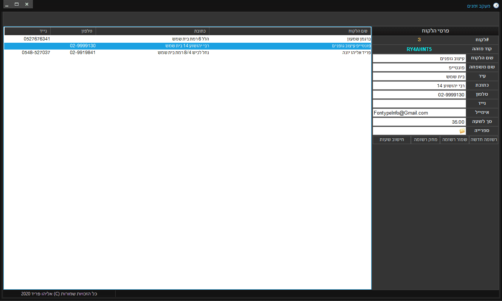This screenshot has height=301, width=502.
Task: Select the ברגמן שמעון row in the table
Action: (187, 39)
